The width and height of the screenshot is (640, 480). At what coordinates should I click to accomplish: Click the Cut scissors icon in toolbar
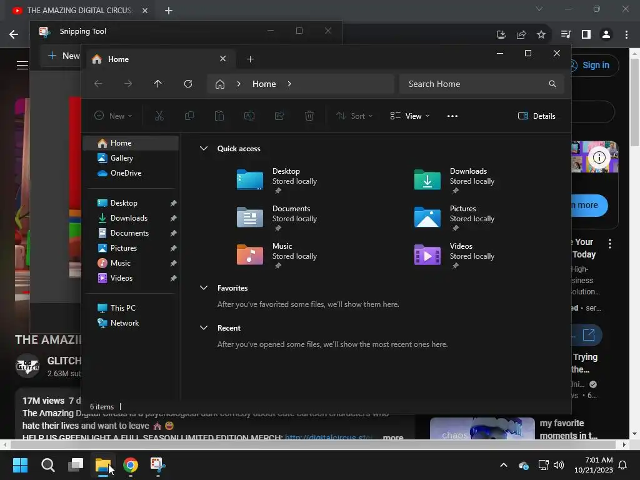click(x=159, y=116)
